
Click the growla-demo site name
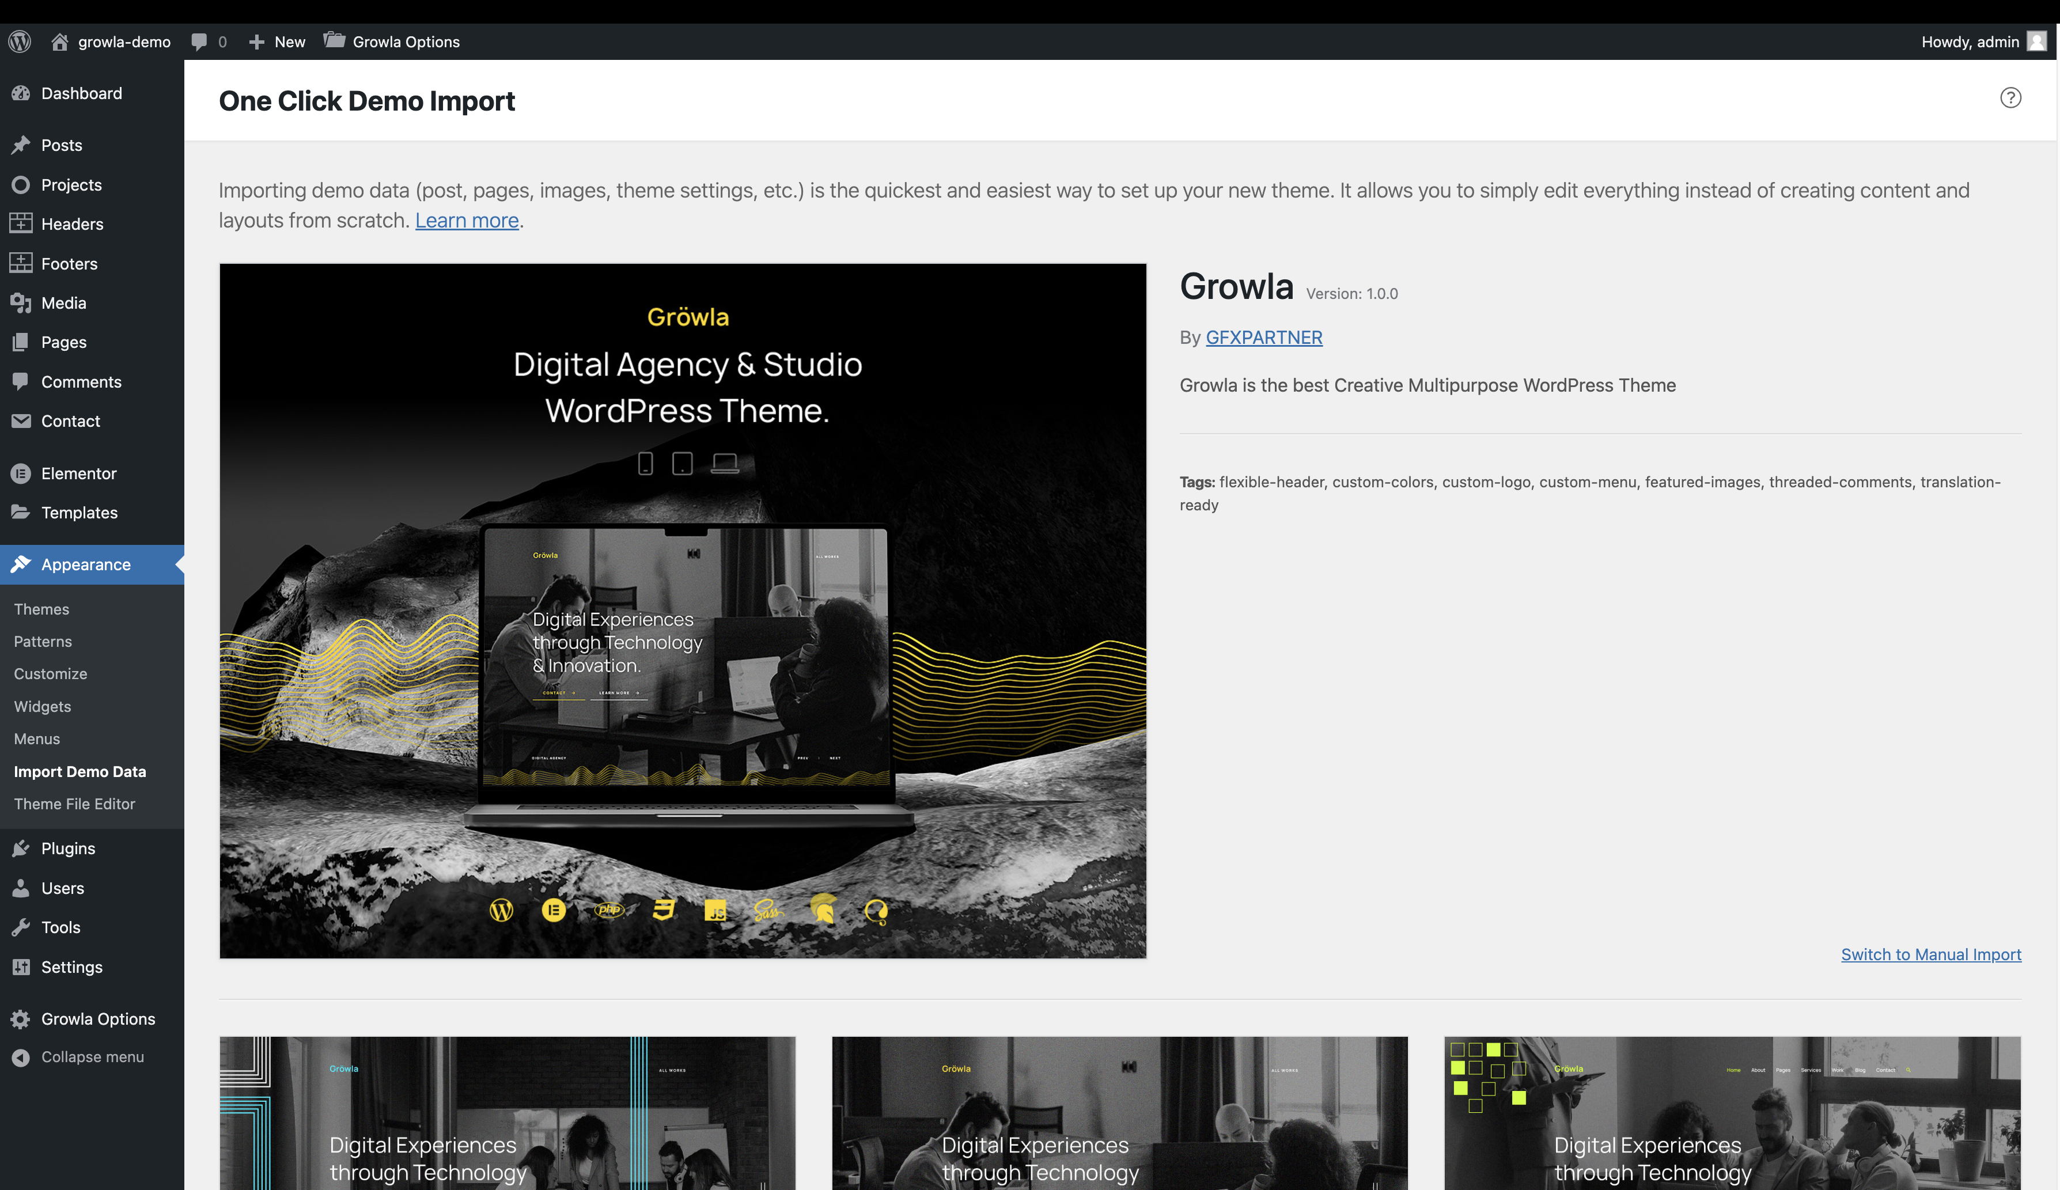coord(124,41)
